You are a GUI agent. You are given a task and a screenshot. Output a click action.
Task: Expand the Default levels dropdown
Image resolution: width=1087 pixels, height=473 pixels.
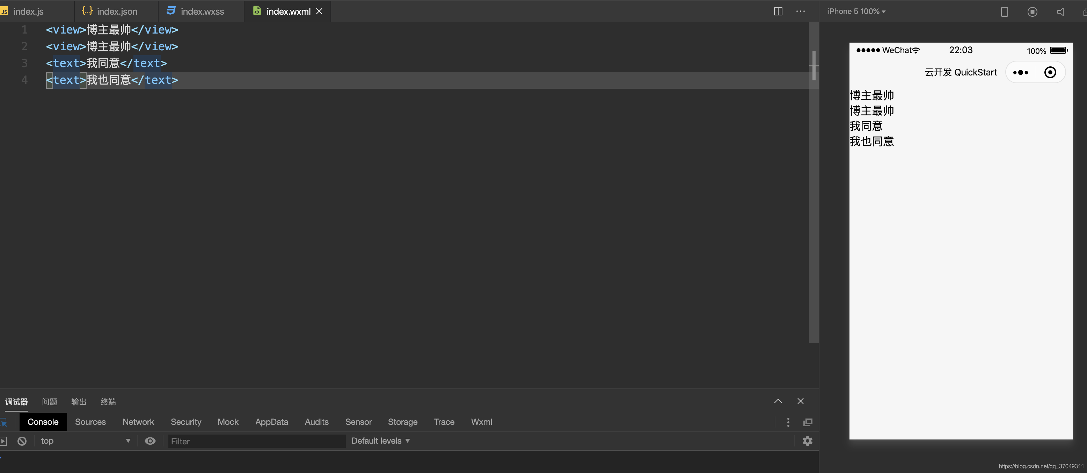tap(380, 441)
